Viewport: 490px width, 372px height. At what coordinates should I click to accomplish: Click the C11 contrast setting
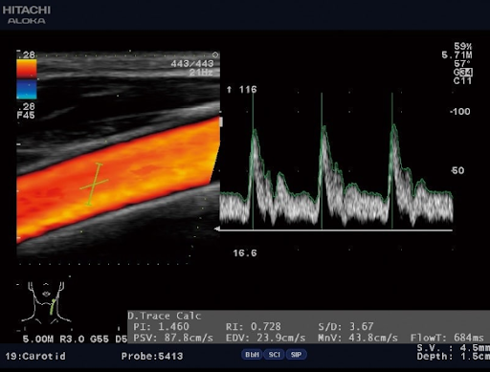tap(462, 80)
